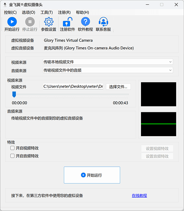Open the 帮助(H) menu
The height and width of the screenshot is (211, 184).
click(82, 12)
